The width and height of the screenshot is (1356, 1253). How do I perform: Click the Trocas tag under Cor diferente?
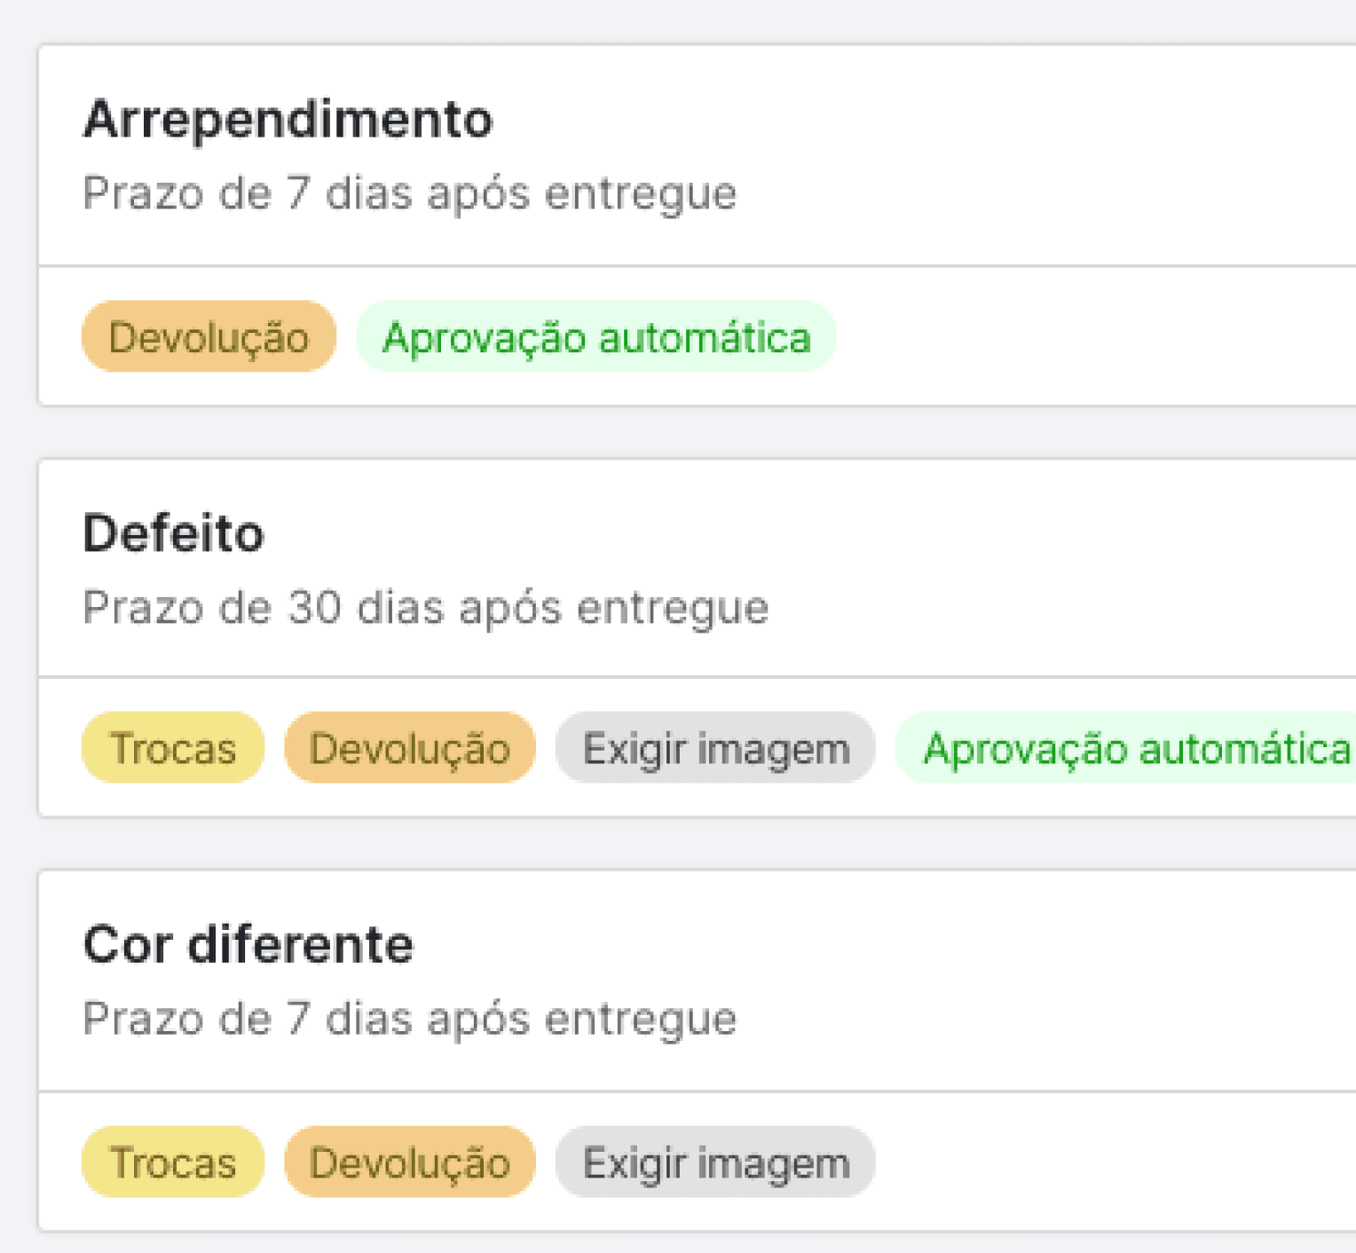point(173,1162)
